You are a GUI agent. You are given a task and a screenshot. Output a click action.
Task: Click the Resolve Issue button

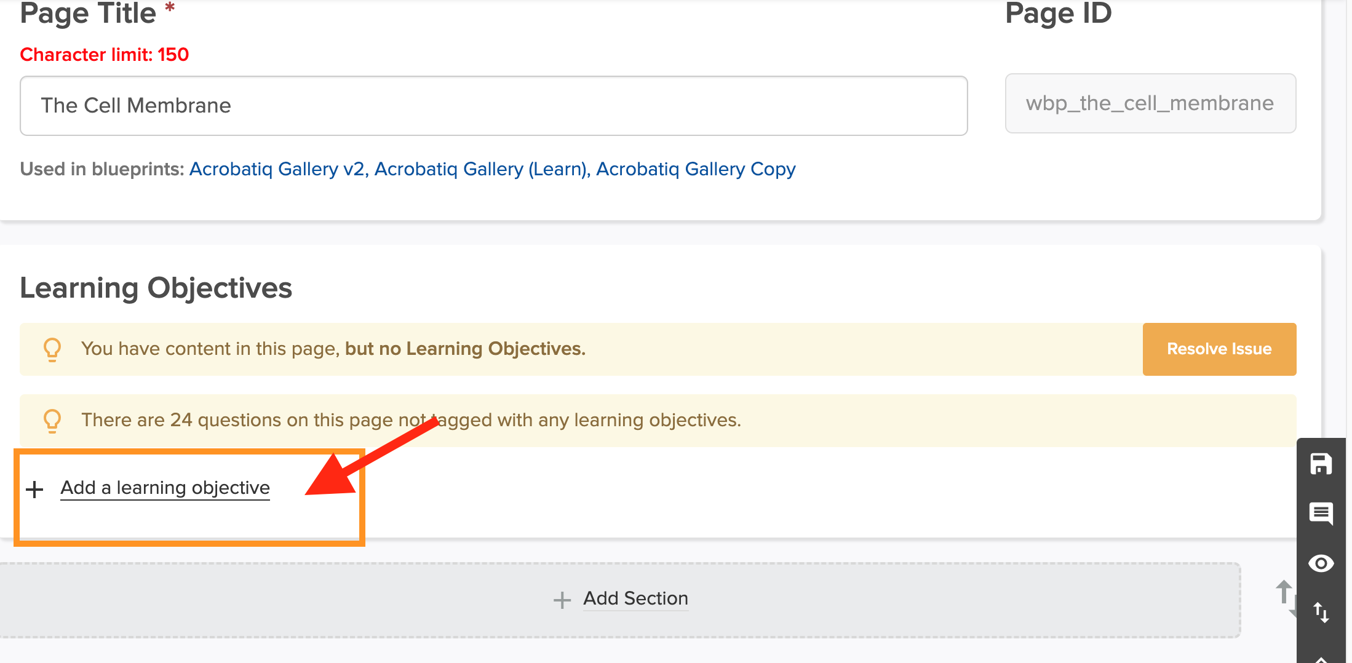[x=1219, y=349]
